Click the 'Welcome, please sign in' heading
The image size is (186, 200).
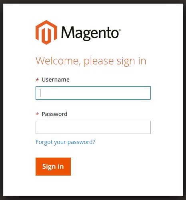(91, 61)
